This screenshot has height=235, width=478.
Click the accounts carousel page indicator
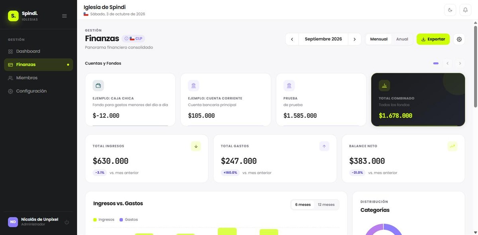point(436,63)
